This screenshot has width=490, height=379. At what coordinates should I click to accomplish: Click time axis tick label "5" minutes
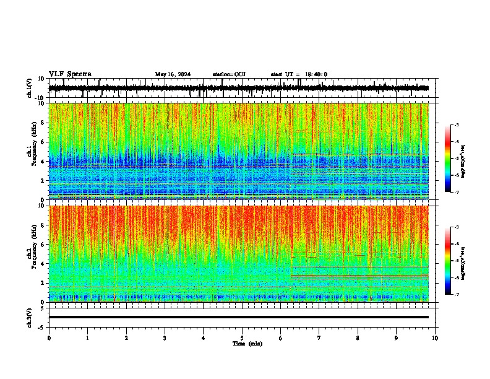tap(242, 338)
